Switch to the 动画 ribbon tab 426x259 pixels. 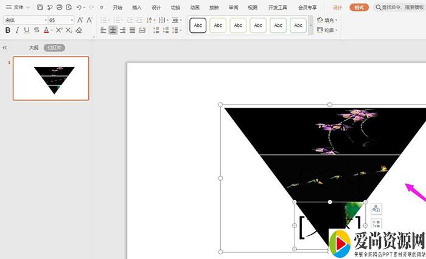195,7
